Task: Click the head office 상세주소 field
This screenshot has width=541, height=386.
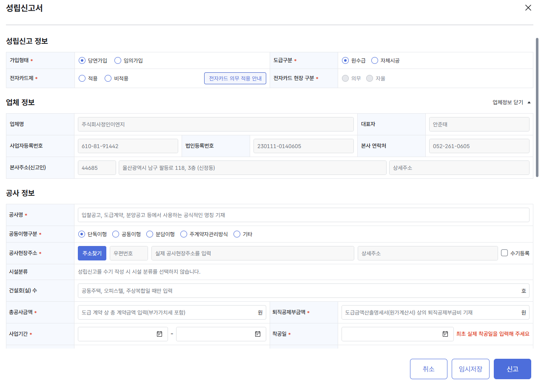Action: [x=459, y=168]
